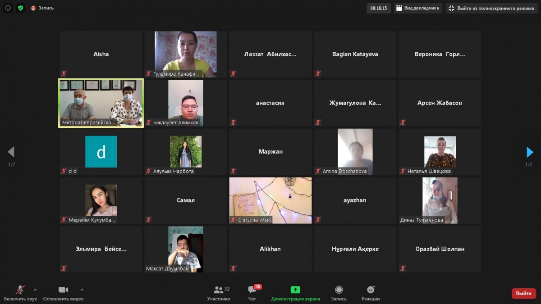Open the Reactions emoji menu

371,290
